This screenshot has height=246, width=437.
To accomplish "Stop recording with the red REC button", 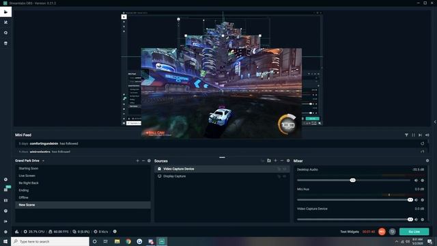I will (382, 232).
